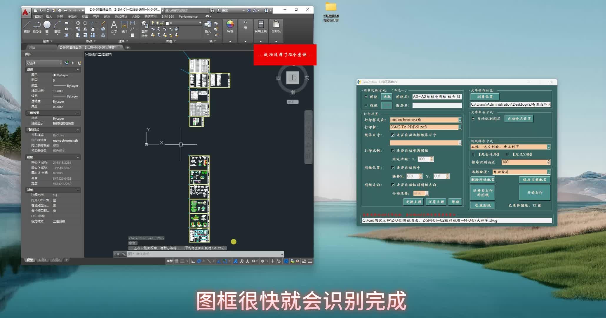Switch to the 插入 ribbon tab

48,16
